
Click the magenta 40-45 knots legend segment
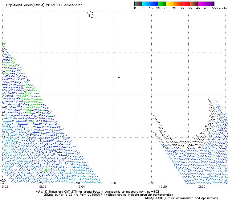pyautogui.click(x=202, y=4)
